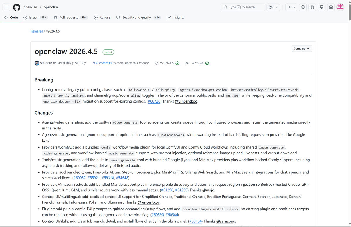Click the verified checkmark next to tag
This screenshot has width=351, height=227.
pyautogui.click(x=178, y=63)
